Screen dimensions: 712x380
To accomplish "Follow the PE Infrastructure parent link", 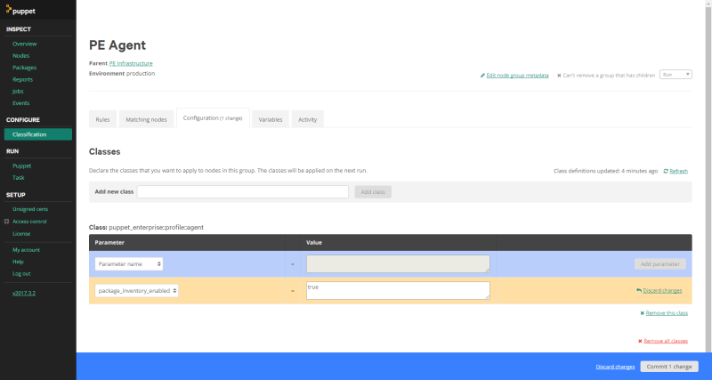I will click(131, 63).
